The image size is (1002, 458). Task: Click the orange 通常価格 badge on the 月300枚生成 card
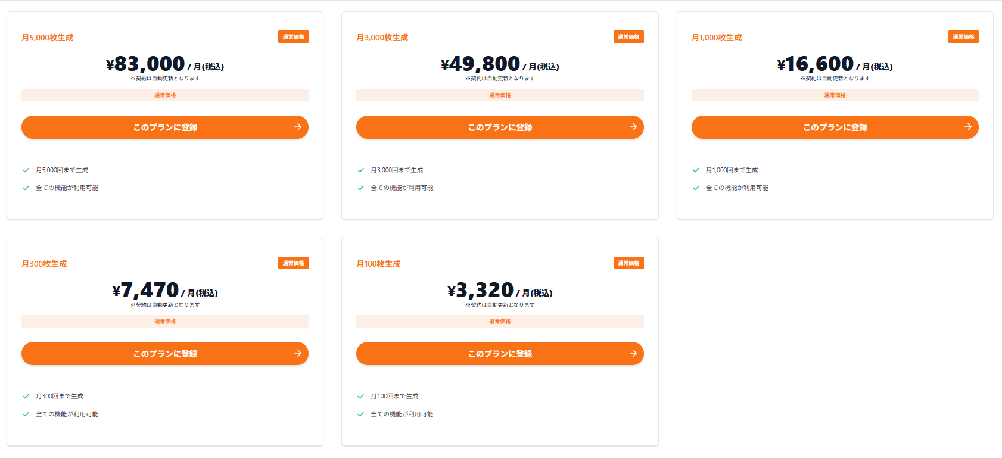[x=293, y=263]
